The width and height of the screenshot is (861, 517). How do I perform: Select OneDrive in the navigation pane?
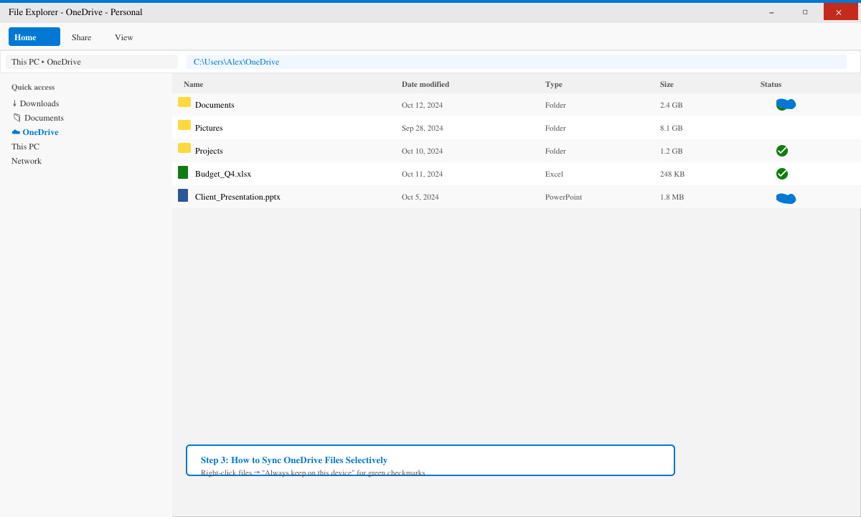[40, 132]
